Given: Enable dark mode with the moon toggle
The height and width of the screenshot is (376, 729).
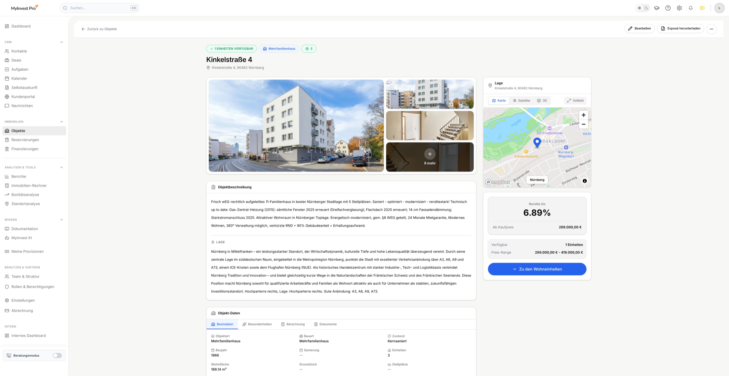Looking at the screenshot, I should 646,8.
